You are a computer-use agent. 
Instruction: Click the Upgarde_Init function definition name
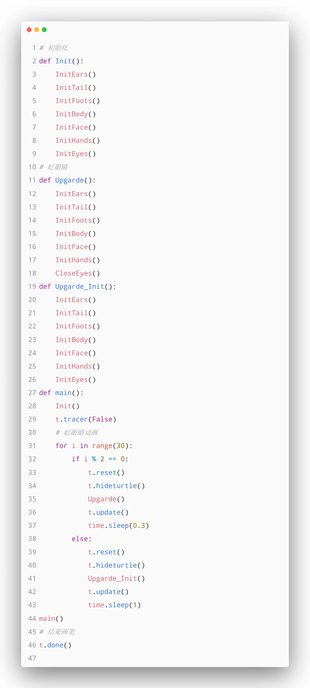[80, 287]
